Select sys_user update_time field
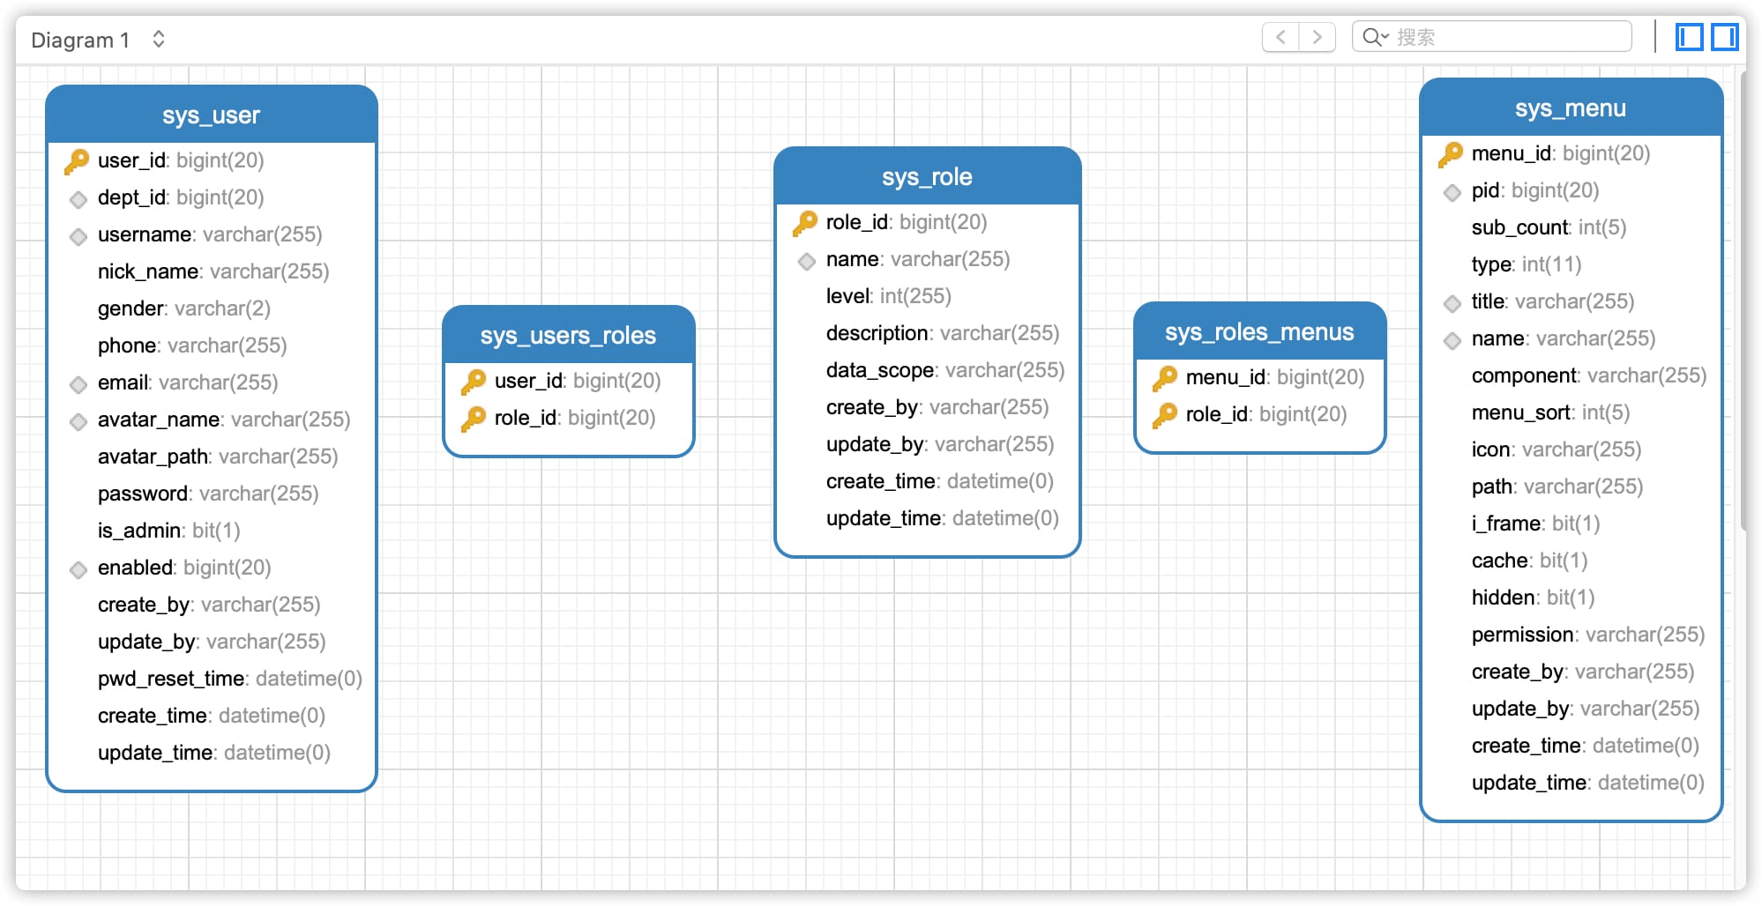Image resolution: width=1762 pixels, height=906 pixels. click(214, 753)
